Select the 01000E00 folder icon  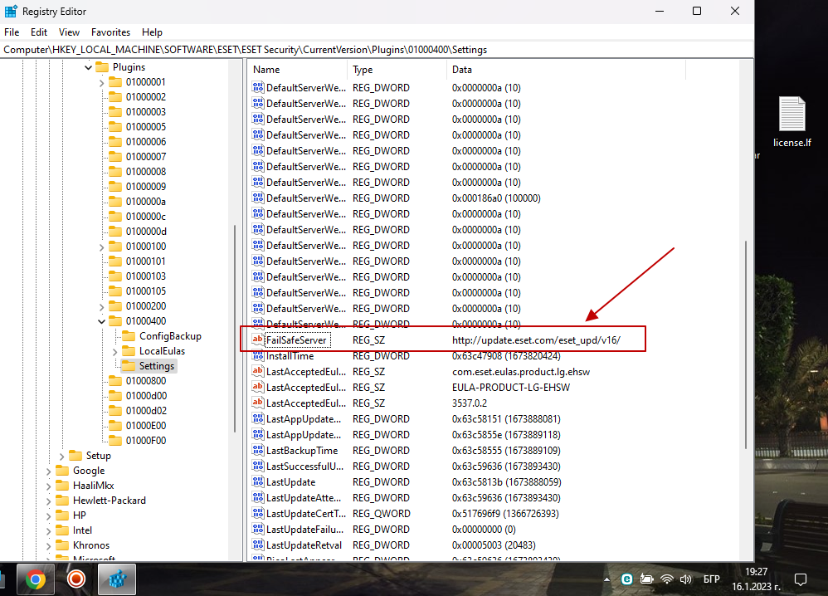[x=115, y=426]
